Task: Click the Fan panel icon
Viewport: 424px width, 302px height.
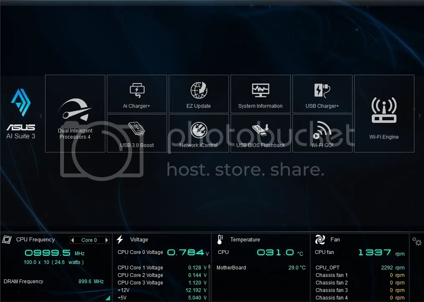Action: click(320, 239)
